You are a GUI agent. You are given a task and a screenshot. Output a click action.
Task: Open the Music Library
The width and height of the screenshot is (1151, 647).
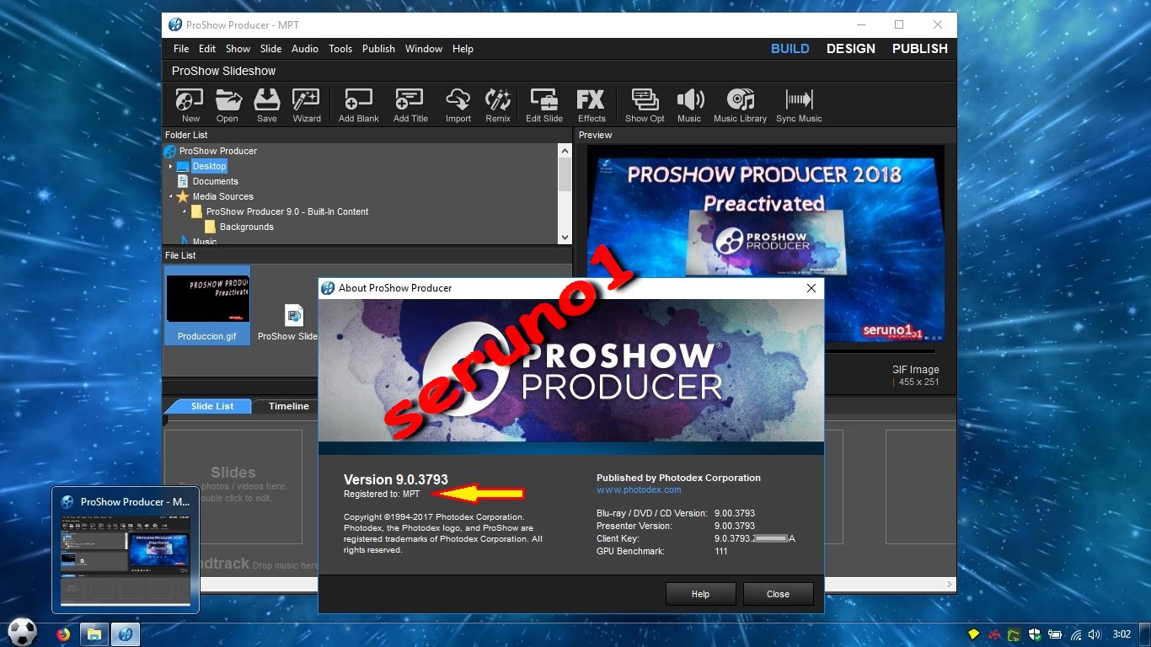[740, 106]
